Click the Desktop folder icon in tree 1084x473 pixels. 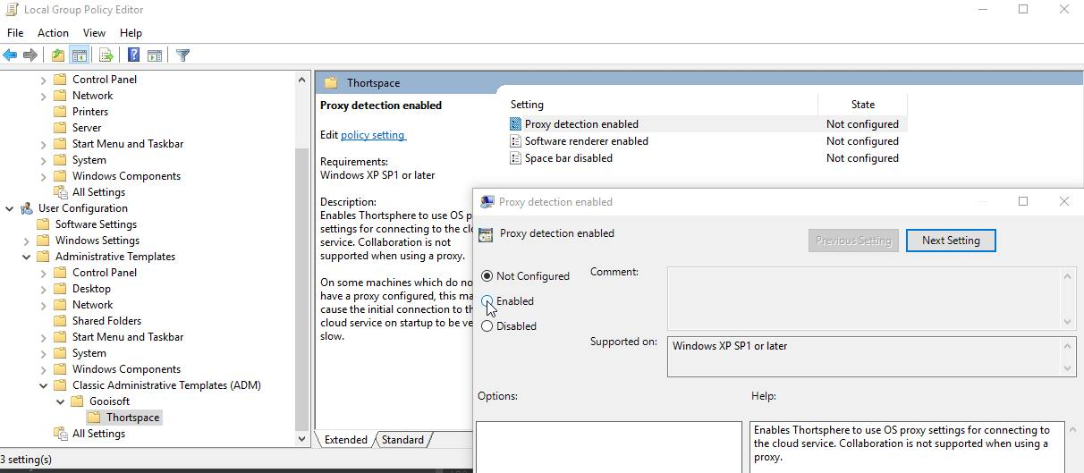point(61,289)
